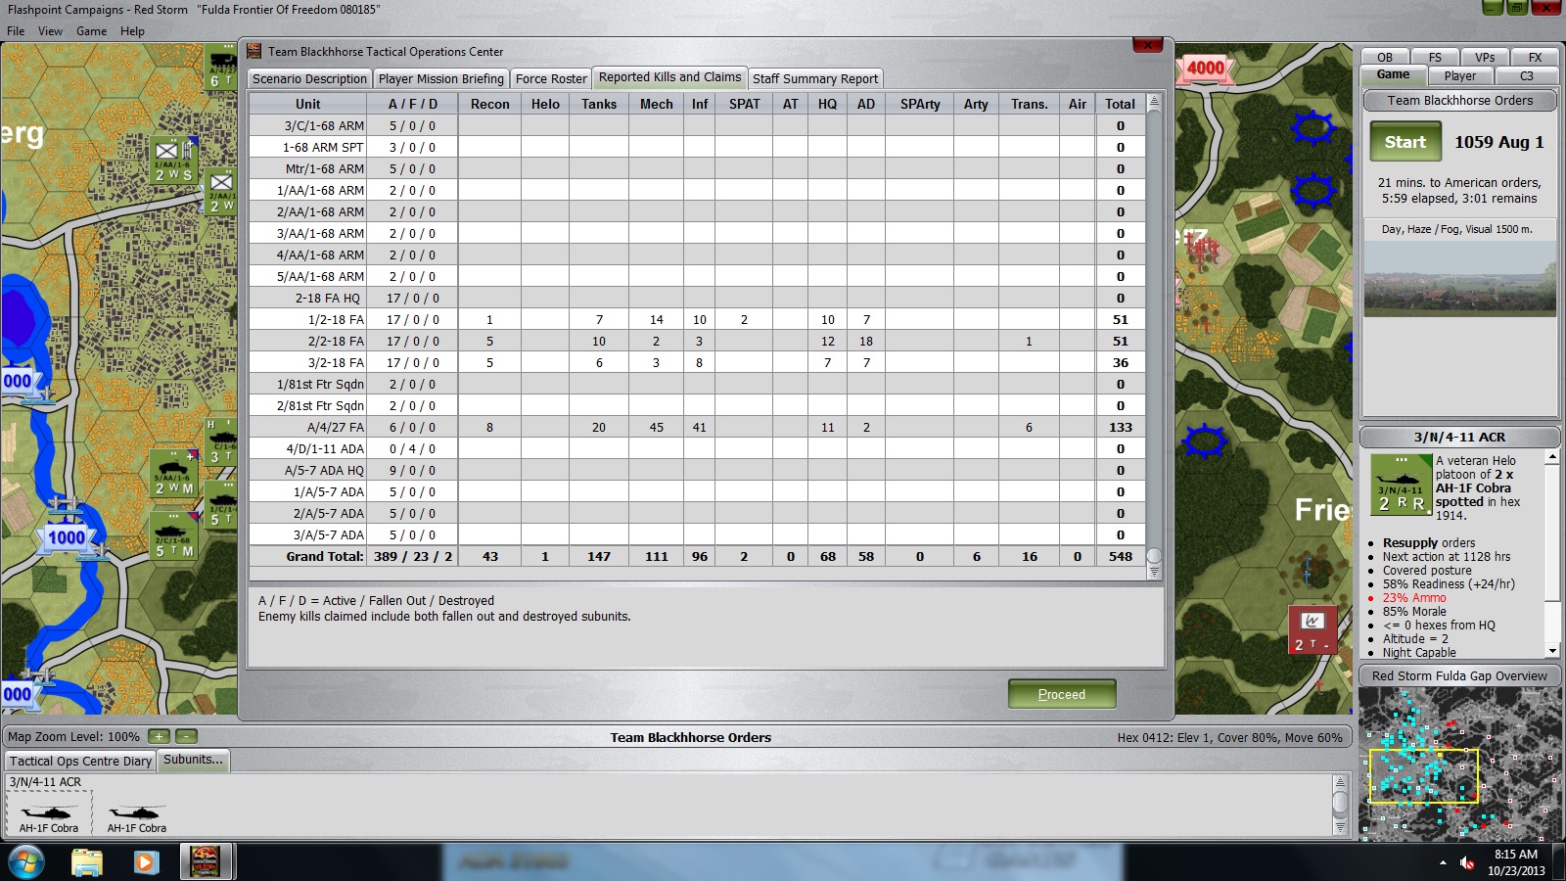Select the 2 W S infantry counter on map
1566x881 pixels.
tap(174, 162)
